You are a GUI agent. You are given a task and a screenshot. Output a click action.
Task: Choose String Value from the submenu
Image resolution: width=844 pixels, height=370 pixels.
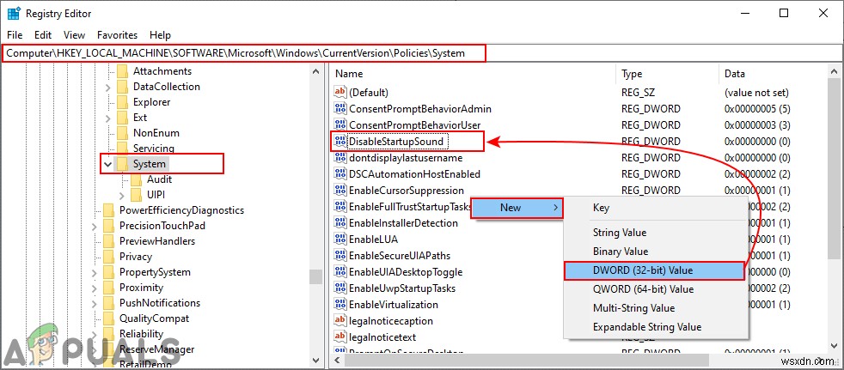(656, 233)
